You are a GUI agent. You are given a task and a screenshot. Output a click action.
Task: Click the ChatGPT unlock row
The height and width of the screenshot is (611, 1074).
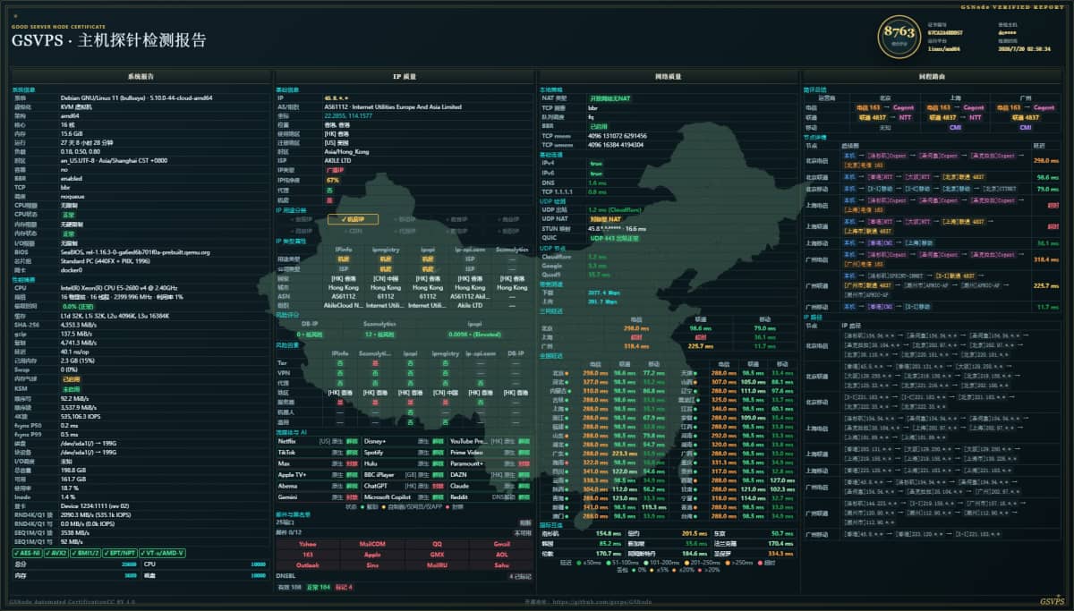404,485
